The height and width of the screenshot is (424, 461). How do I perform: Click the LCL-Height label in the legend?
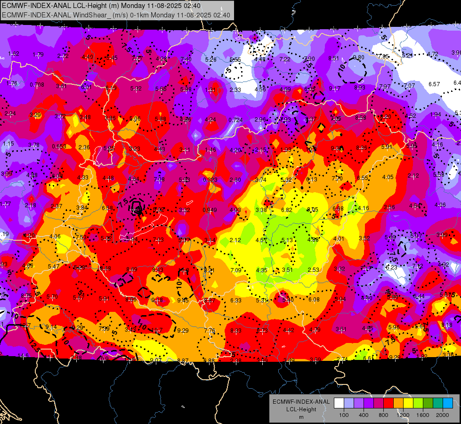301,409
